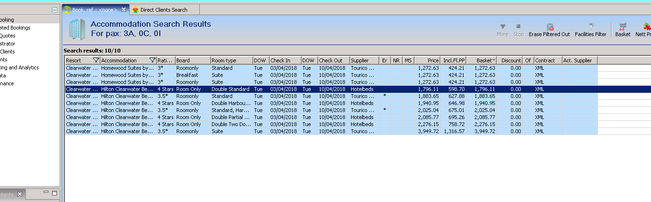
Task: Open the Basket cart icon
Action: pos(623,27)
